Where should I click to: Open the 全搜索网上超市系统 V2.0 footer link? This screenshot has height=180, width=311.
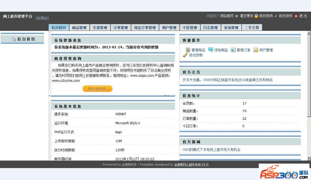[191, 164]
